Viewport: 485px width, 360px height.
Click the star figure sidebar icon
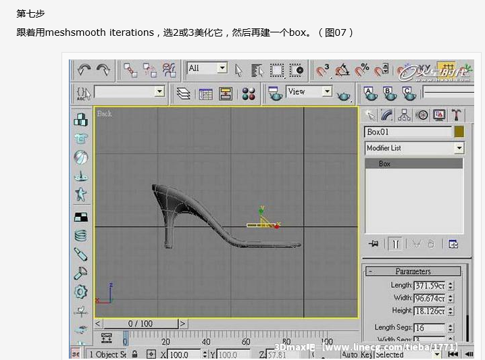tap(81, 195)
